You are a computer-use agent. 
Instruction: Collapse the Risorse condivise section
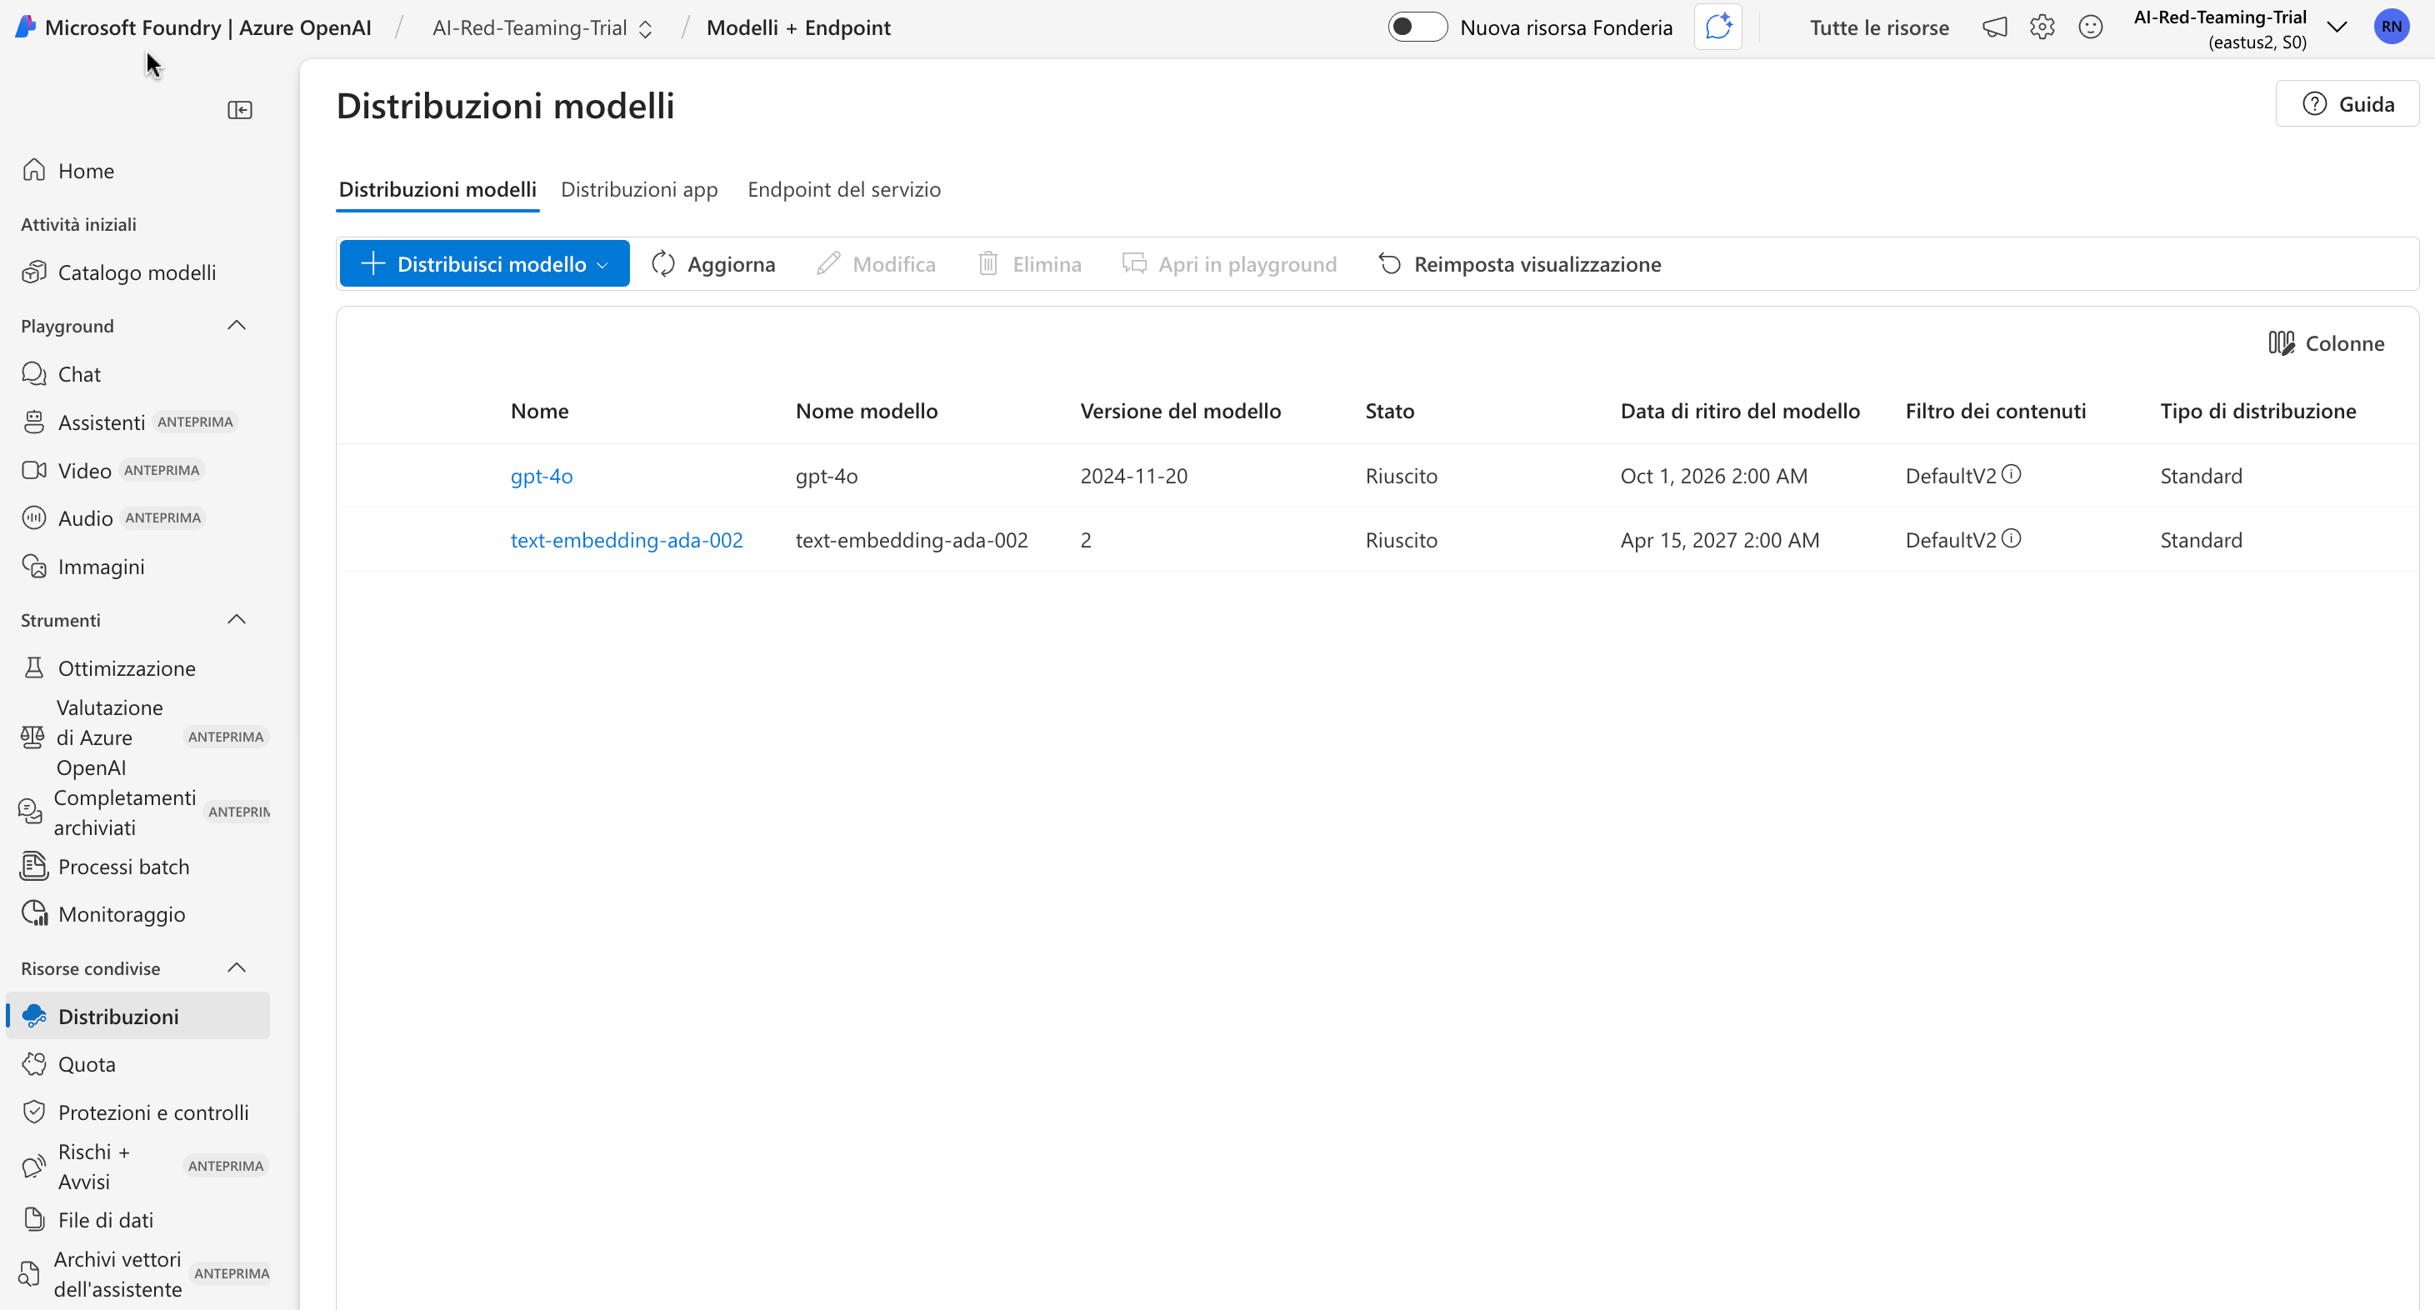(x=237, y=967)
